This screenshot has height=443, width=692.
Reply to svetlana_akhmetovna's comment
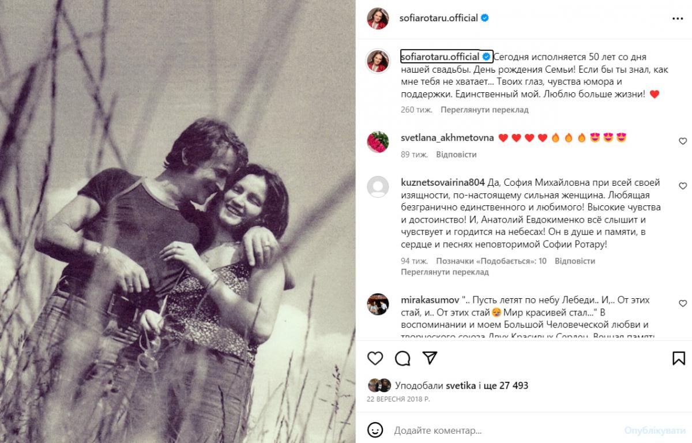coord(456,155)
